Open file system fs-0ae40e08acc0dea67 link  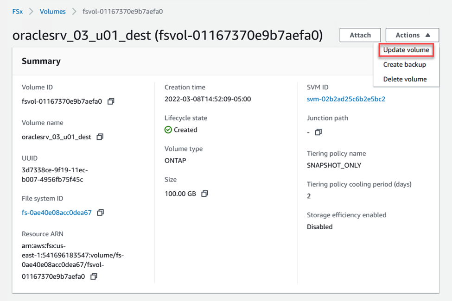(x=57, y=213)
